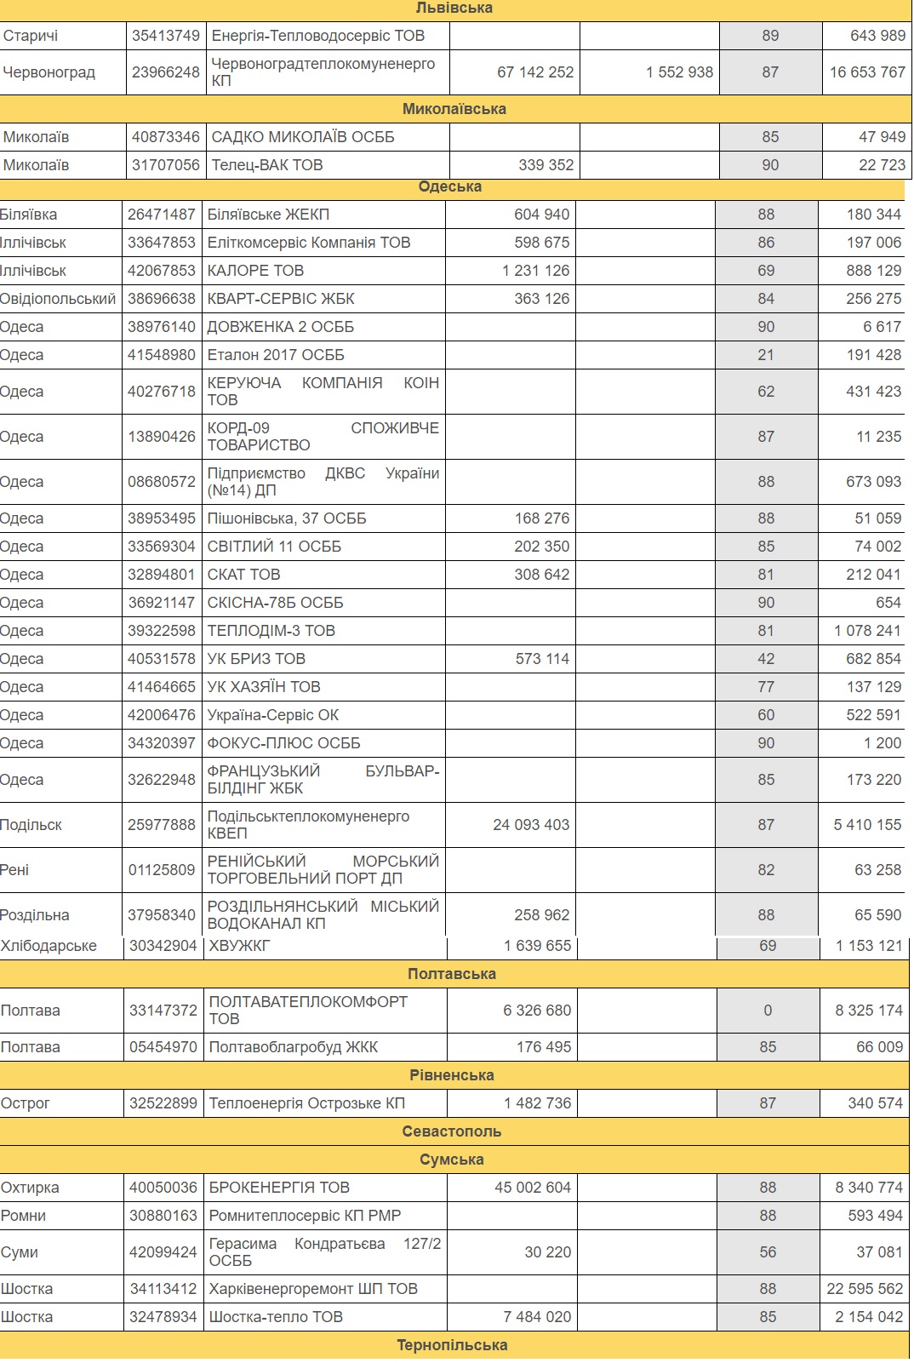Click КЕРУЮЧА КОМПАНІЯ КОІН ТОВ cell
Screen dimensions: 914x1363
click(323, 392)
